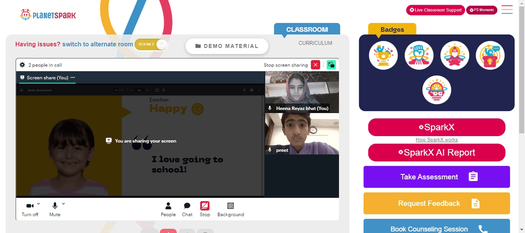525x233 pixels.
Task: Select Heena Reyaz bhat video tile
Action: [302, 92]
